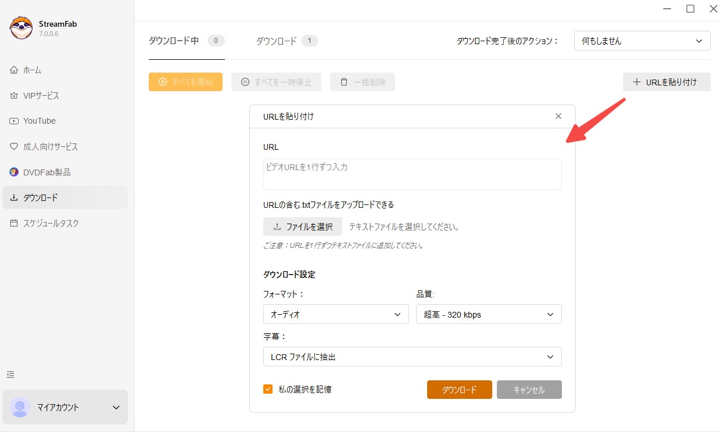The height and width of the screenshot is (432, 720).
Task: Open the 品質 dropdown showing 超高 - 320 kbps
Action: 488,314
